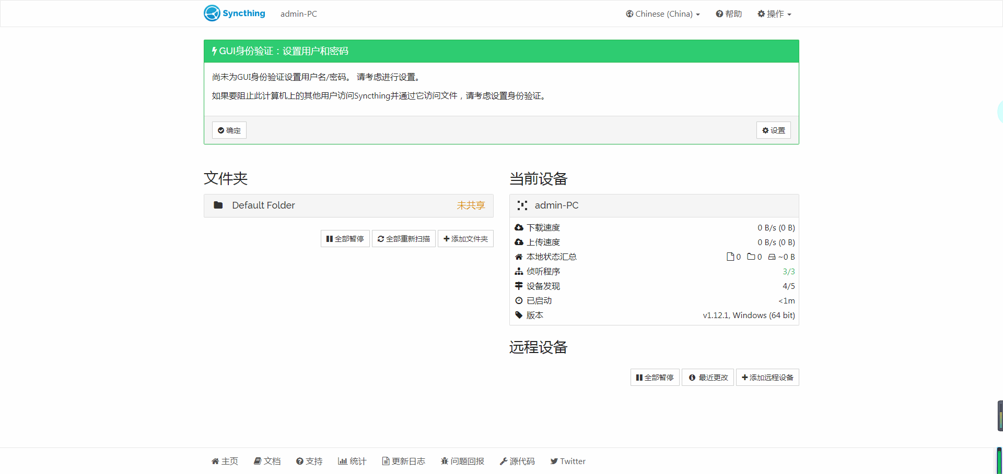The height and width of the screenshot is (474, 1003).
Task: Click the version tag icon beside 版本
Action: [x=519, y=315]
